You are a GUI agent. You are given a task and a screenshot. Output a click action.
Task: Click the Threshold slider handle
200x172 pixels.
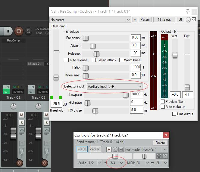56,78
